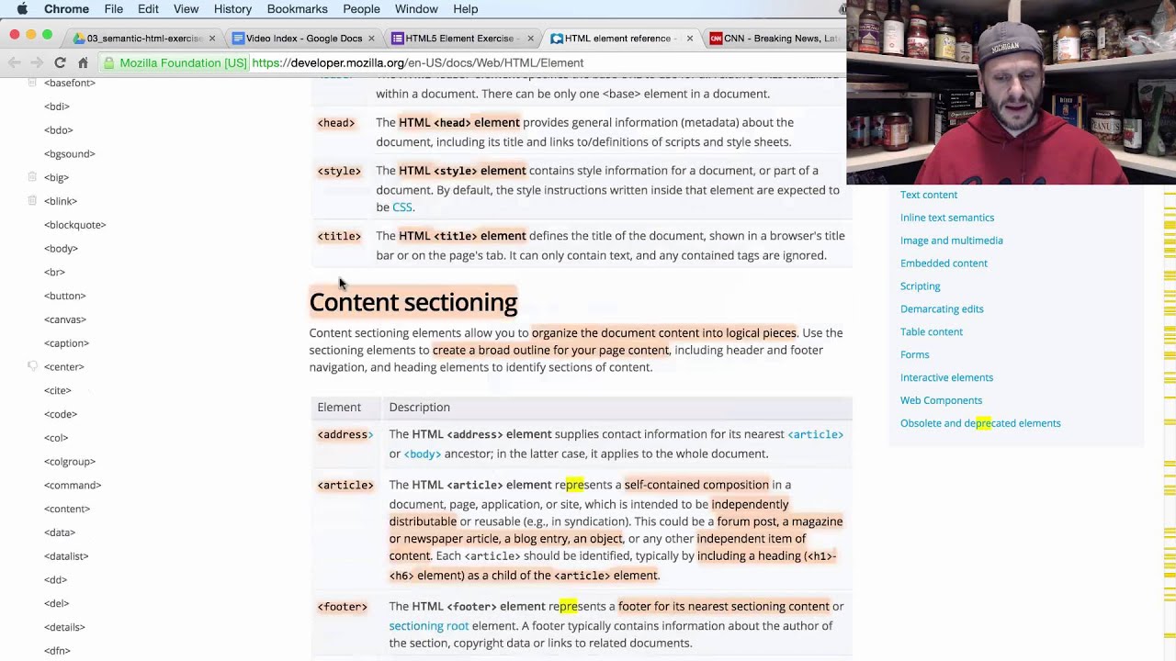Click the browser Forward arrow

(x=37, y=62)
